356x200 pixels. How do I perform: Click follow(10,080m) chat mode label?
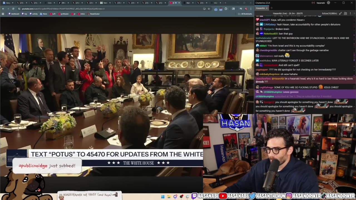coord(329,13)
